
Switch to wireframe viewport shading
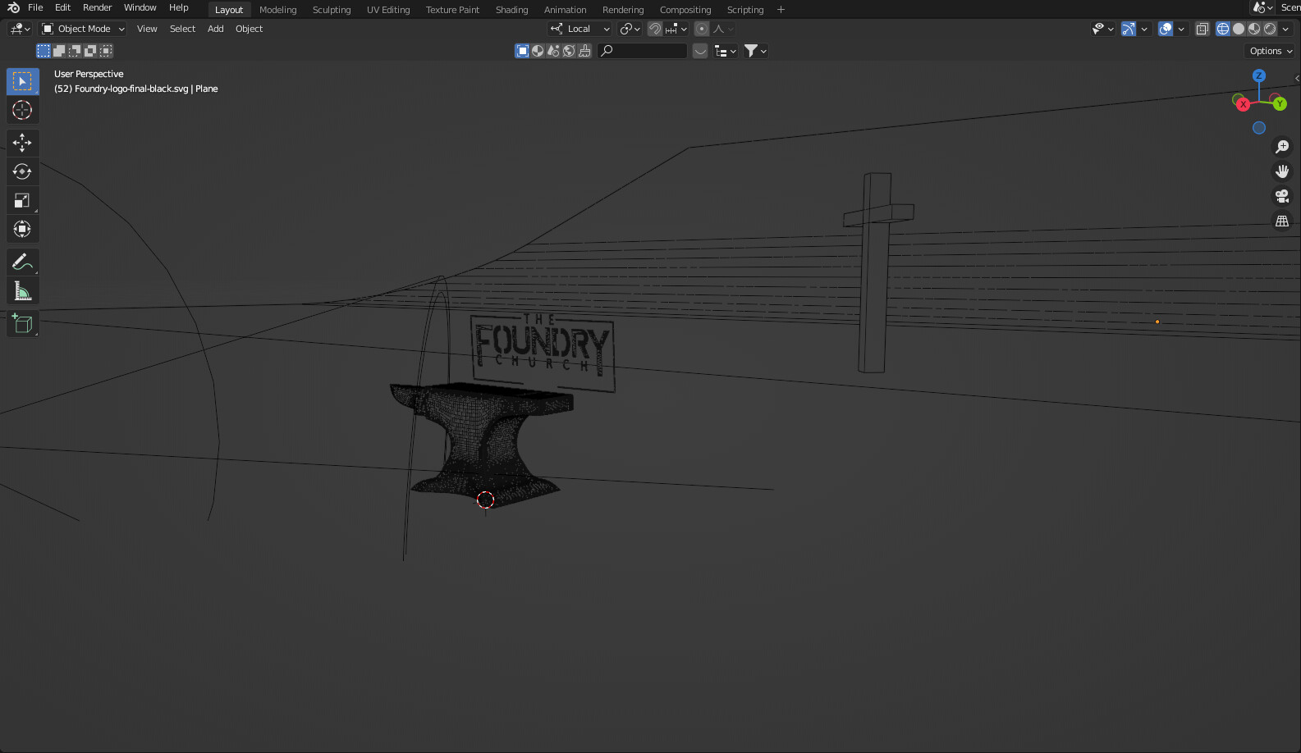1223,29
